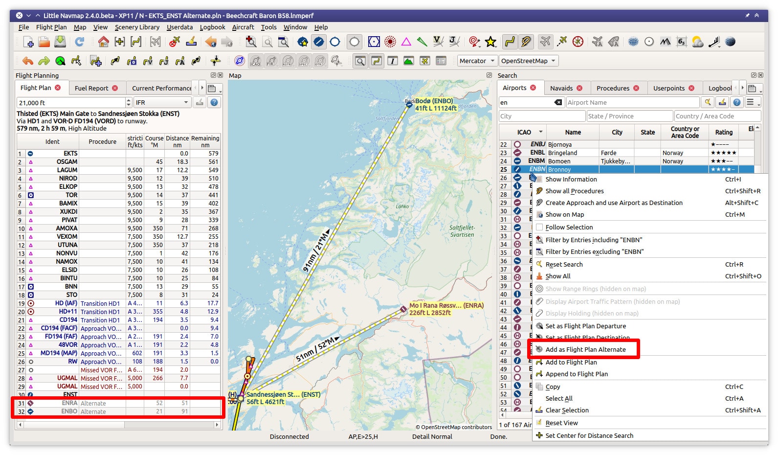The width and height of the screenshot is (778, 455).
Task: Click the Airport Name search field
Action: pyautogui.click(x=632, y=103)
